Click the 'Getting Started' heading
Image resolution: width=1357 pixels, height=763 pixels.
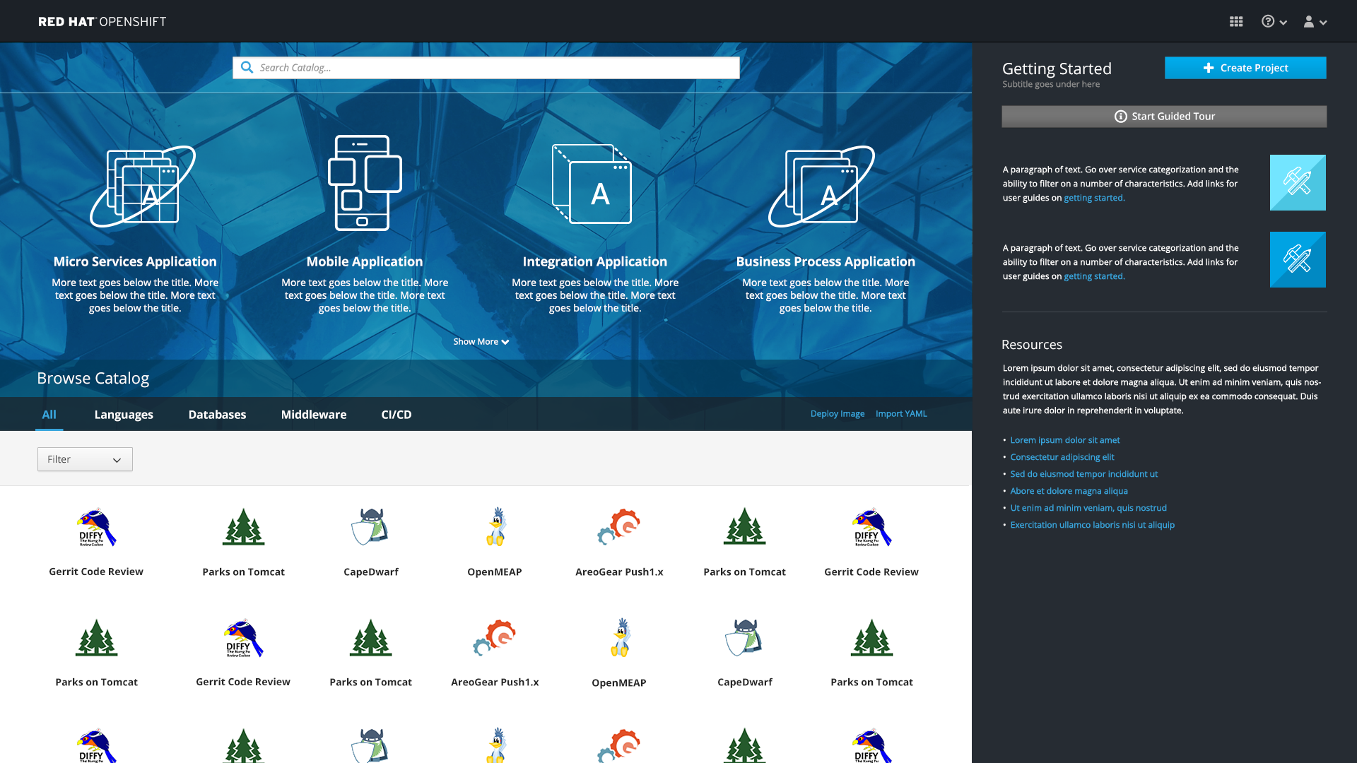[x=1057, y=69]
